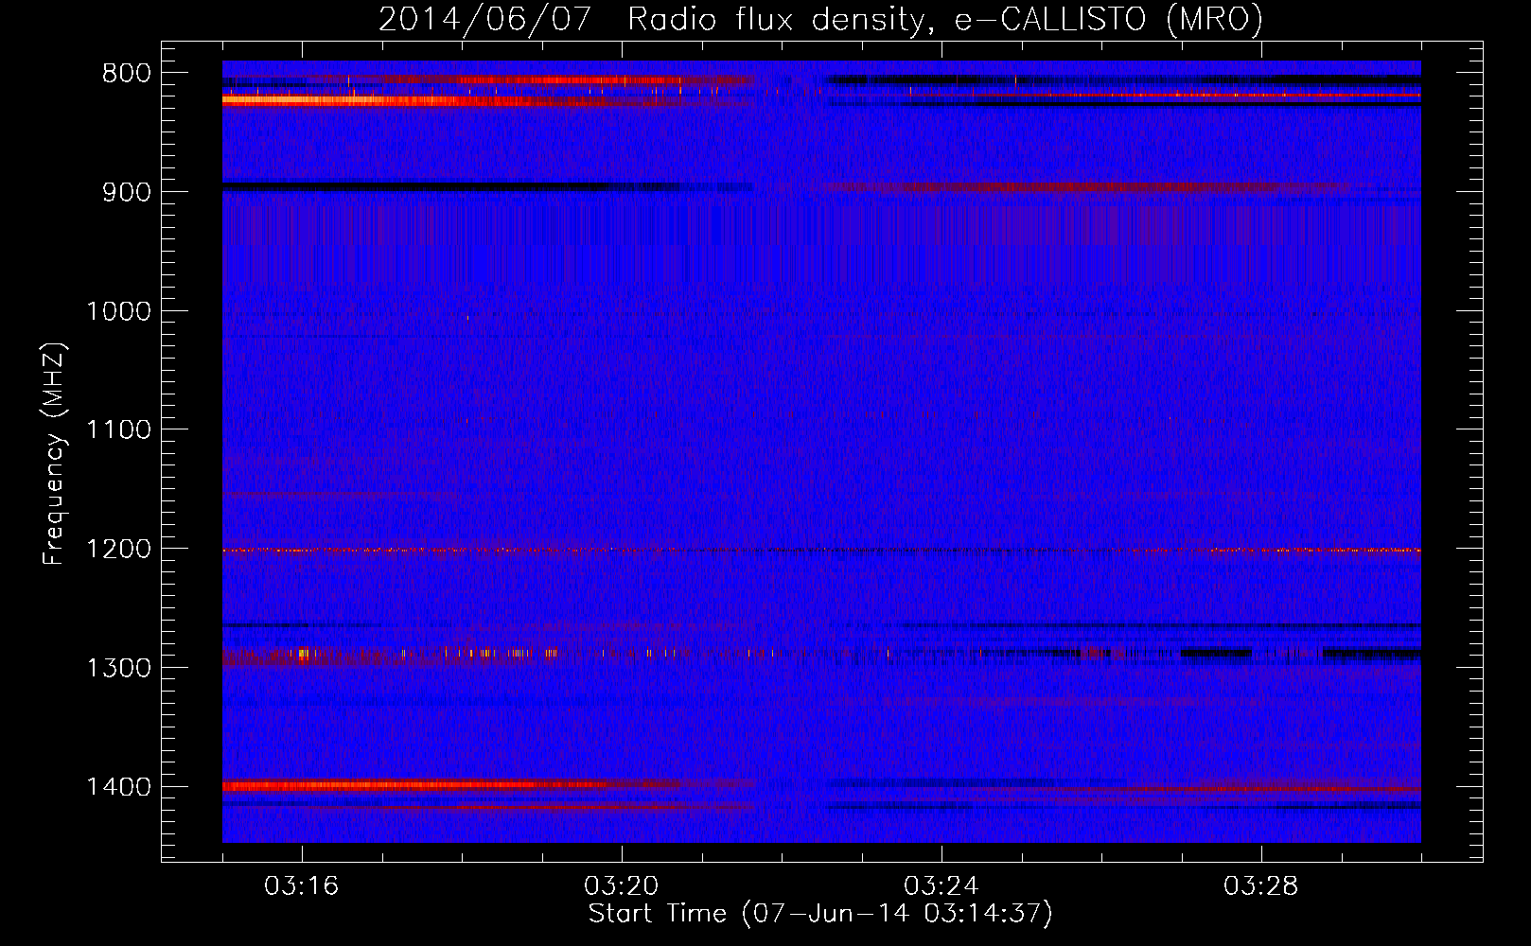Click the "900" frequency tick label
This screenshot has width=1531, height=946.
coord(127,192)
